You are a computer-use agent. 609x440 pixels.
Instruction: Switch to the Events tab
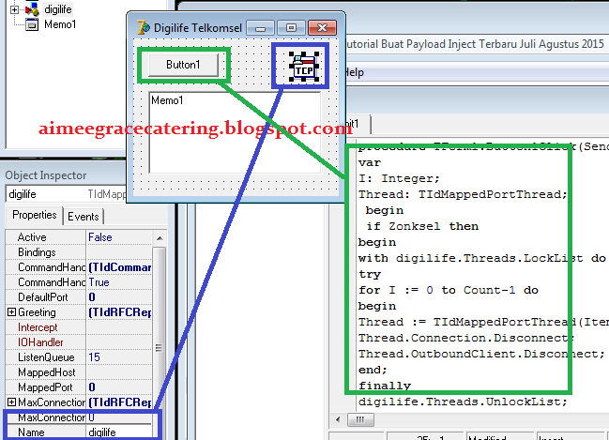(84, 217)
